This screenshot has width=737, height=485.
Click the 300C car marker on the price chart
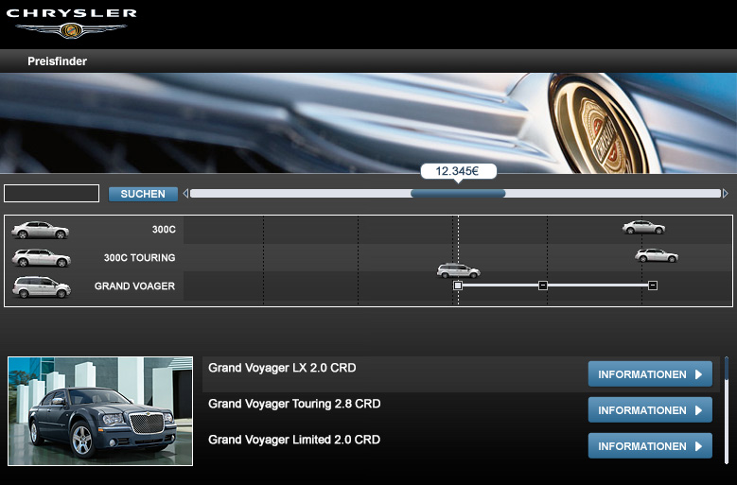click(643, 227)
